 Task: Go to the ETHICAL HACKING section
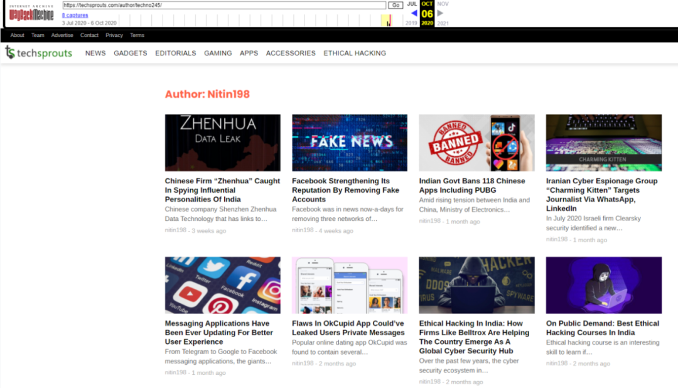click(x=355, y=53)
